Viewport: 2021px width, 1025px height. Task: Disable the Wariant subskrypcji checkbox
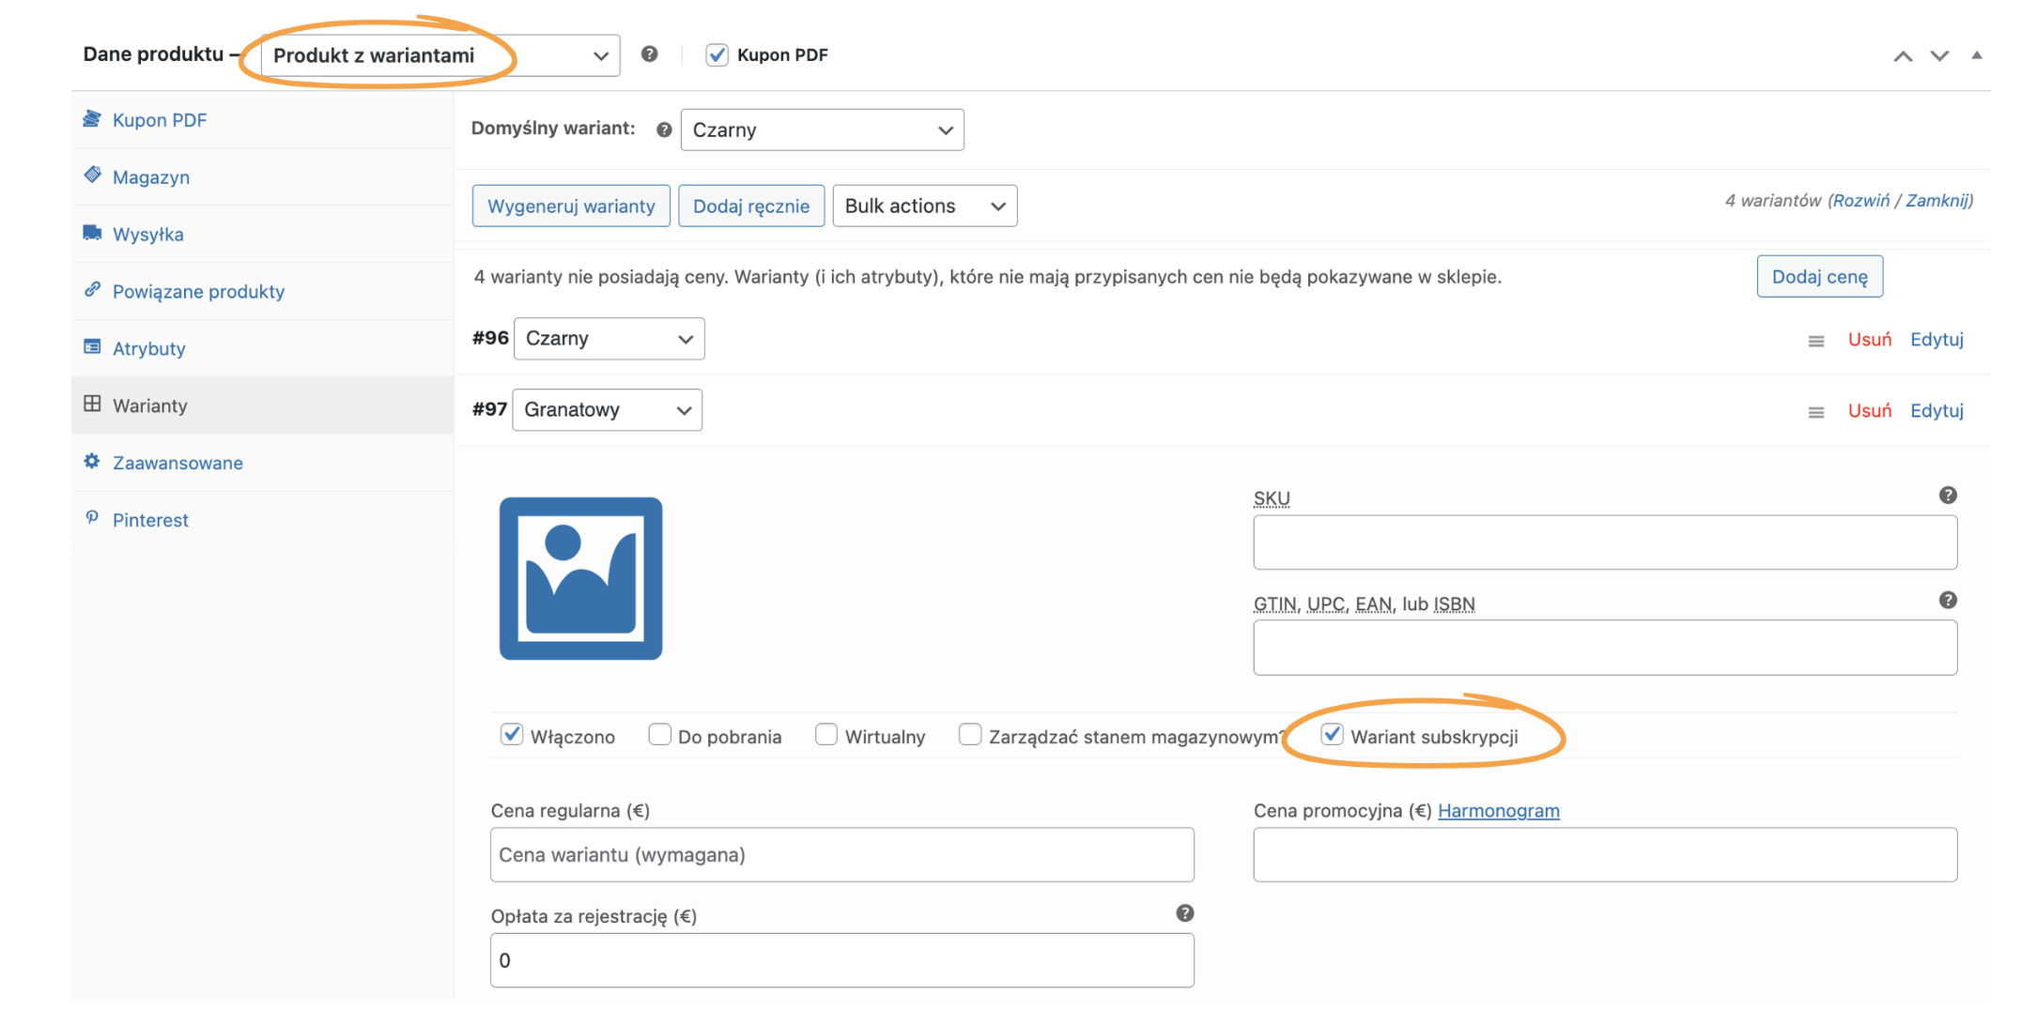[x=1331, y=735]
